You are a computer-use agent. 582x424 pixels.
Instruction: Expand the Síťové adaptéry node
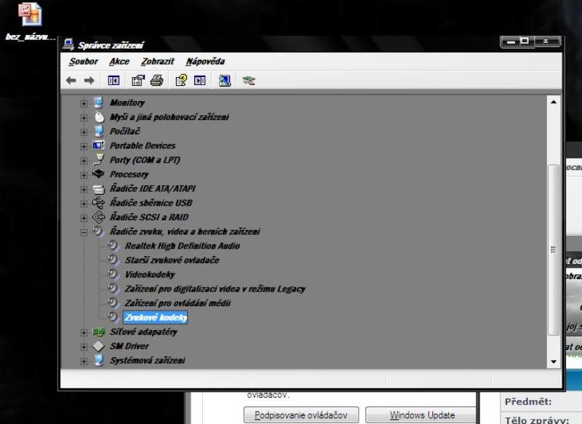click(x=84, y=333)
